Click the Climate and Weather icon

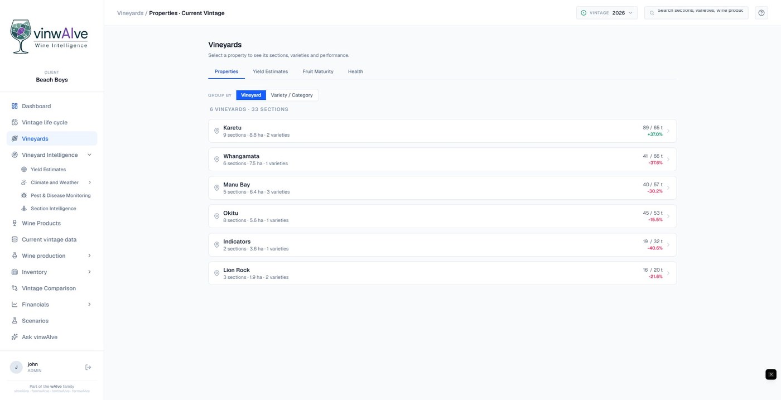click(x=24, y=182)
